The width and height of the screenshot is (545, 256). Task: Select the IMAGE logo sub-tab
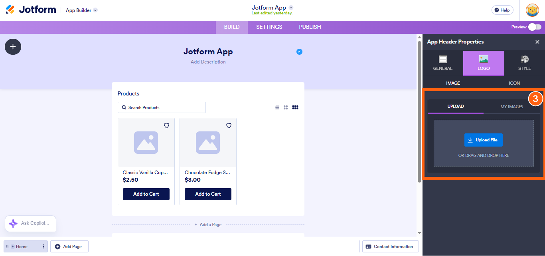pos(453,83)
